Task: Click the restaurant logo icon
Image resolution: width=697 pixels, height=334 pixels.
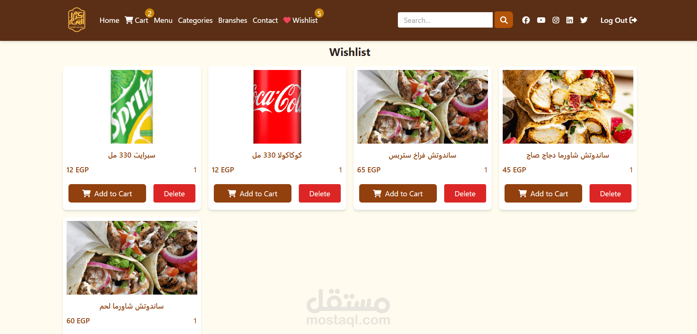Action: pyautogui.click(x=77, y=20)
